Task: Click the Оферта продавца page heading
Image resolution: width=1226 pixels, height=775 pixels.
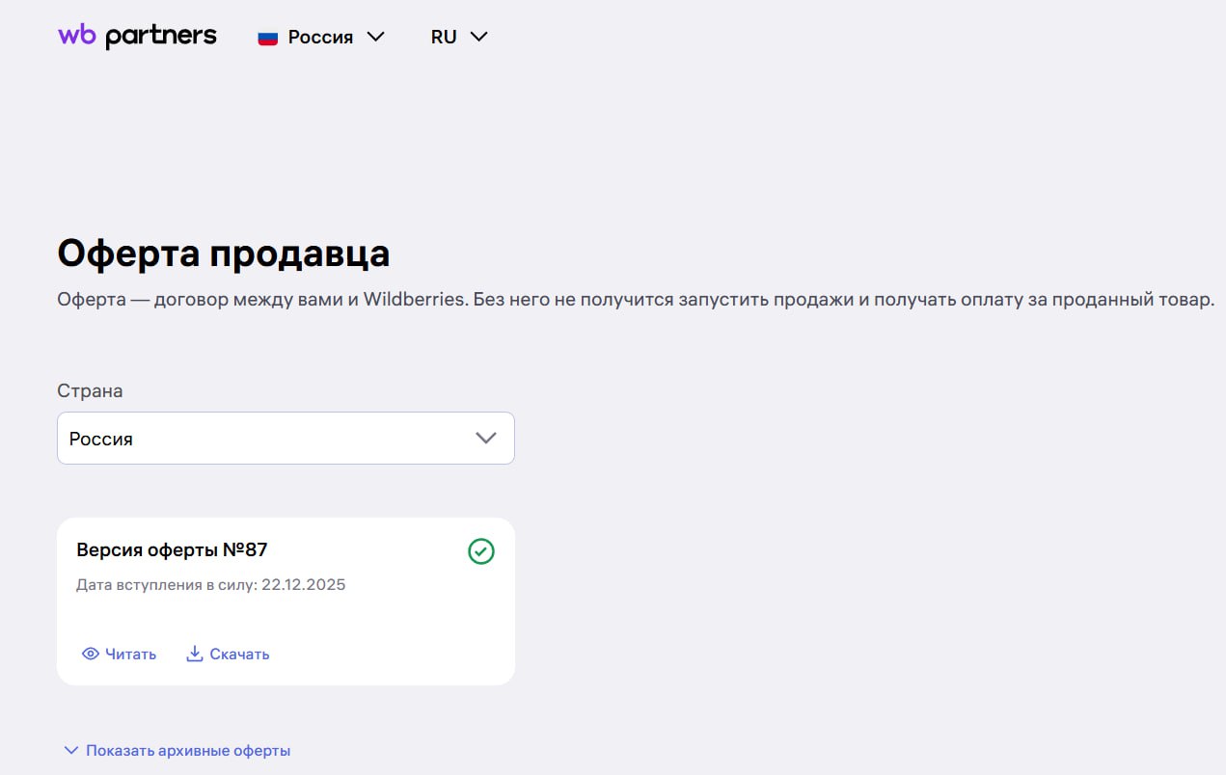Action: (224, 254)
